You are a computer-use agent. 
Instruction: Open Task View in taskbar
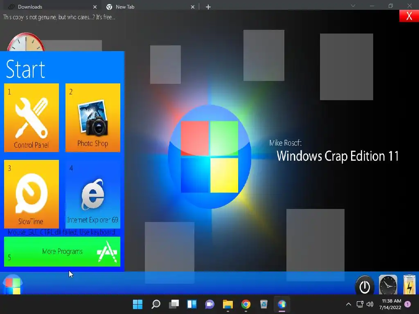coord(173,304)
